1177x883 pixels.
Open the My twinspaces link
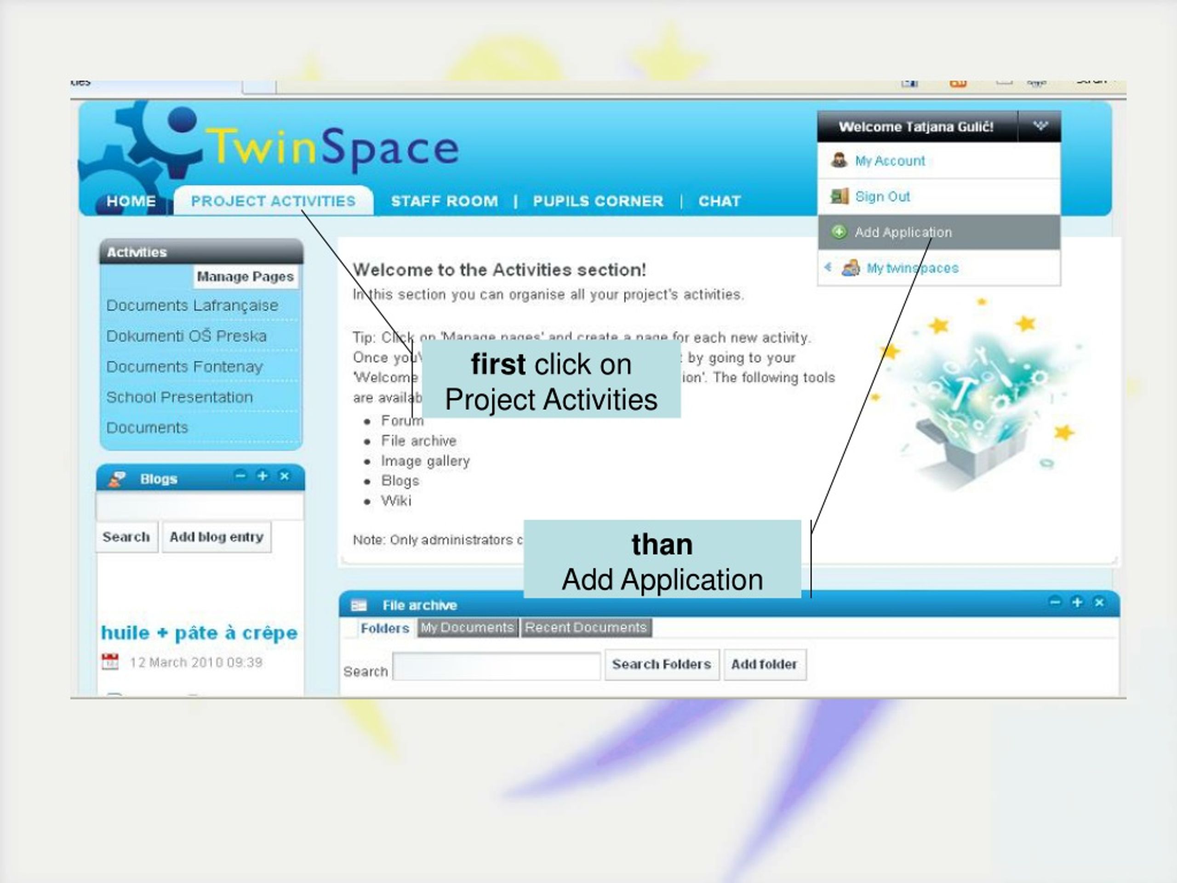[912, 268]
